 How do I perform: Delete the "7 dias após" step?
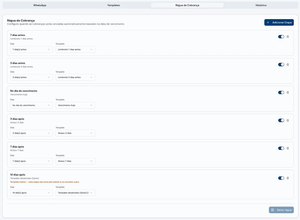pos(288,148)
